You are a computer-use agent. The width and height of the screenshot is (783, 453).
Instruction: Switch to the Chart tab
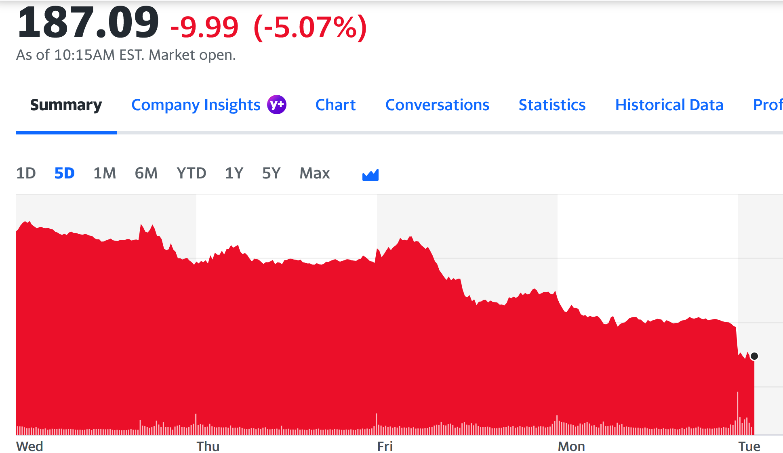pyautogui.click(x=335, y=105)
